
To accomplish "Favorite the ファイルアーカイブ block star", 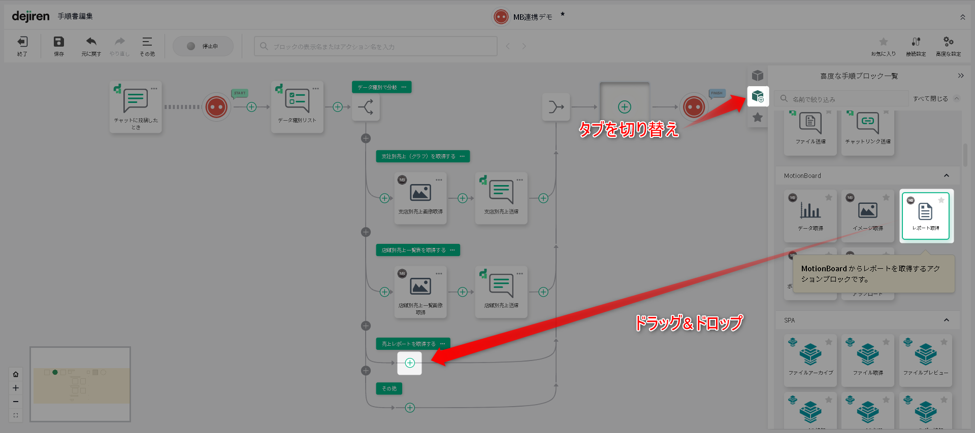I will (829, 342).
